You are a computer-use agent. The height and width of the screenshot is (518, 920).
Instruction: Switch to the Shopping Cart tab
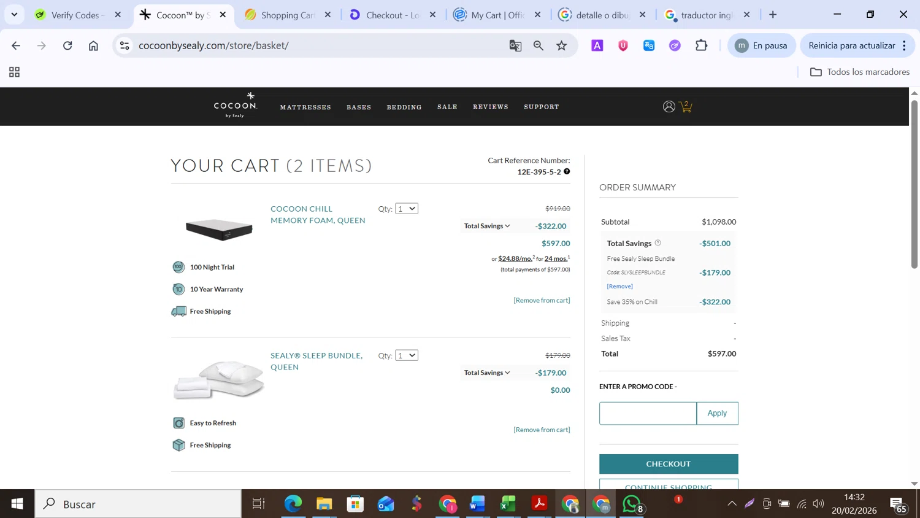[x=288, y=15]
